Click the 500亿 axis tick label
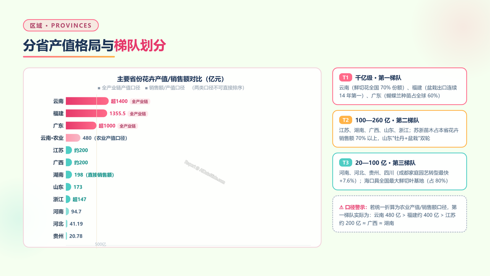The width and height of the screenshot is (490, 276). (x=100, y=244)
